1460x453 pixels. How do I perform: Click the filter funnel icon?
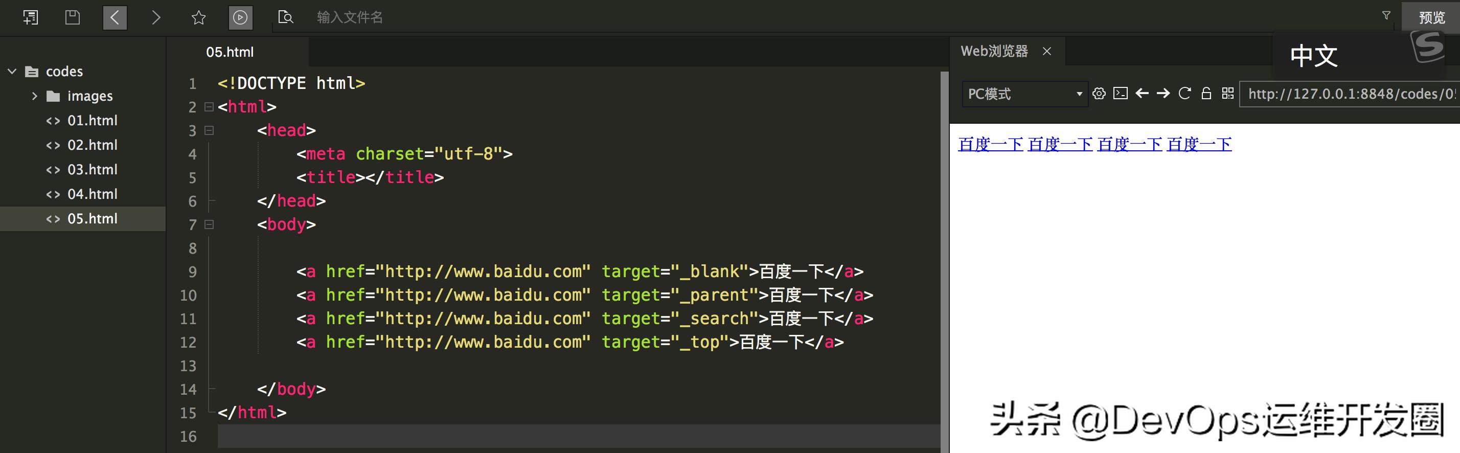[x=1386, y=16]
